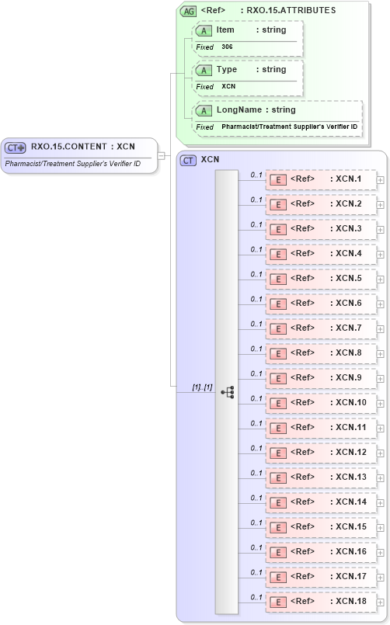Expand the XCN.8 element
Viewport: 390px width, 625px height.
click(380, 354)
